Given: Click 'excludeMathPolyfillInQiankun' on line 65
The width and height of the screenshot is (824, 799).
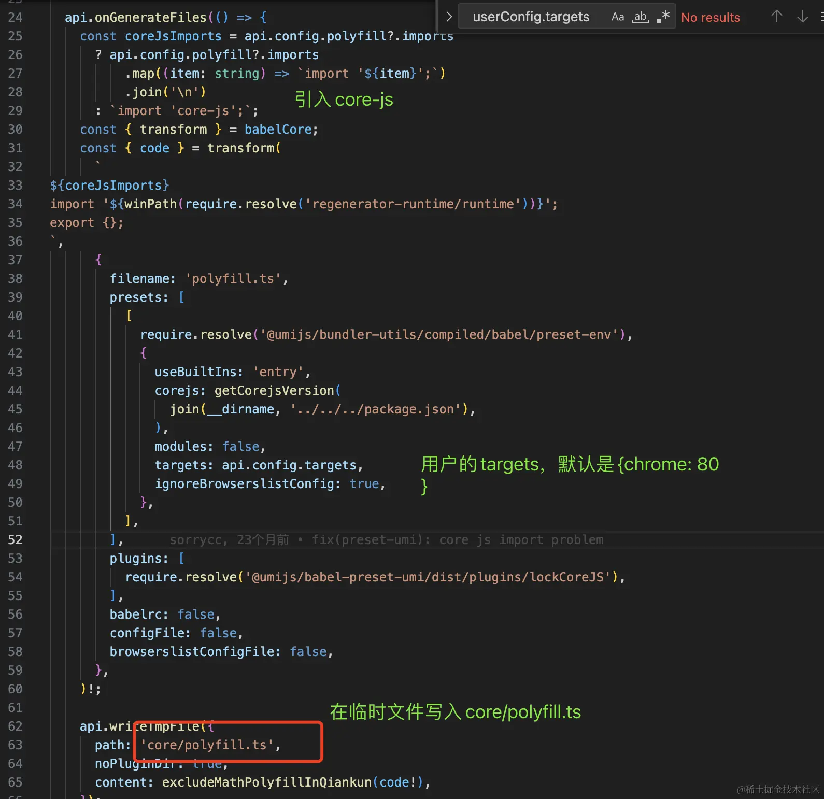Looking at the screenshot, I should click(x=266, y=782).
